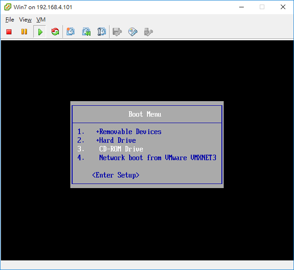Minimize the Win7 console window
Viewport: 294px width, 270px height.
point(241,7)
